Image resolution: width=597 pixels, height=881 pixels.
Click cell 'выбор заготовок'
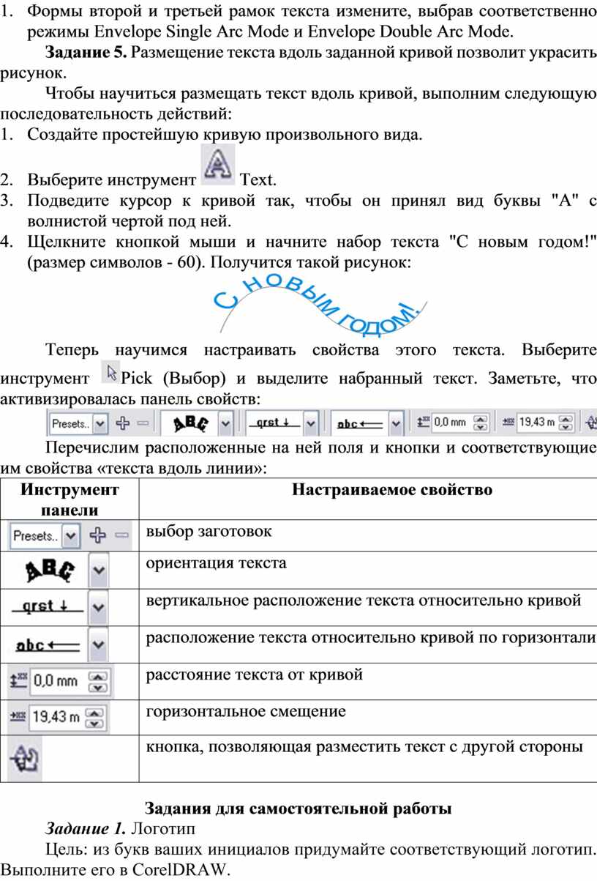209,532
